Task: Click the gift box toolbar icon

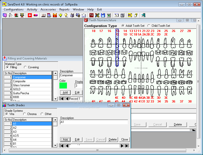Action: tap(55, 15)
